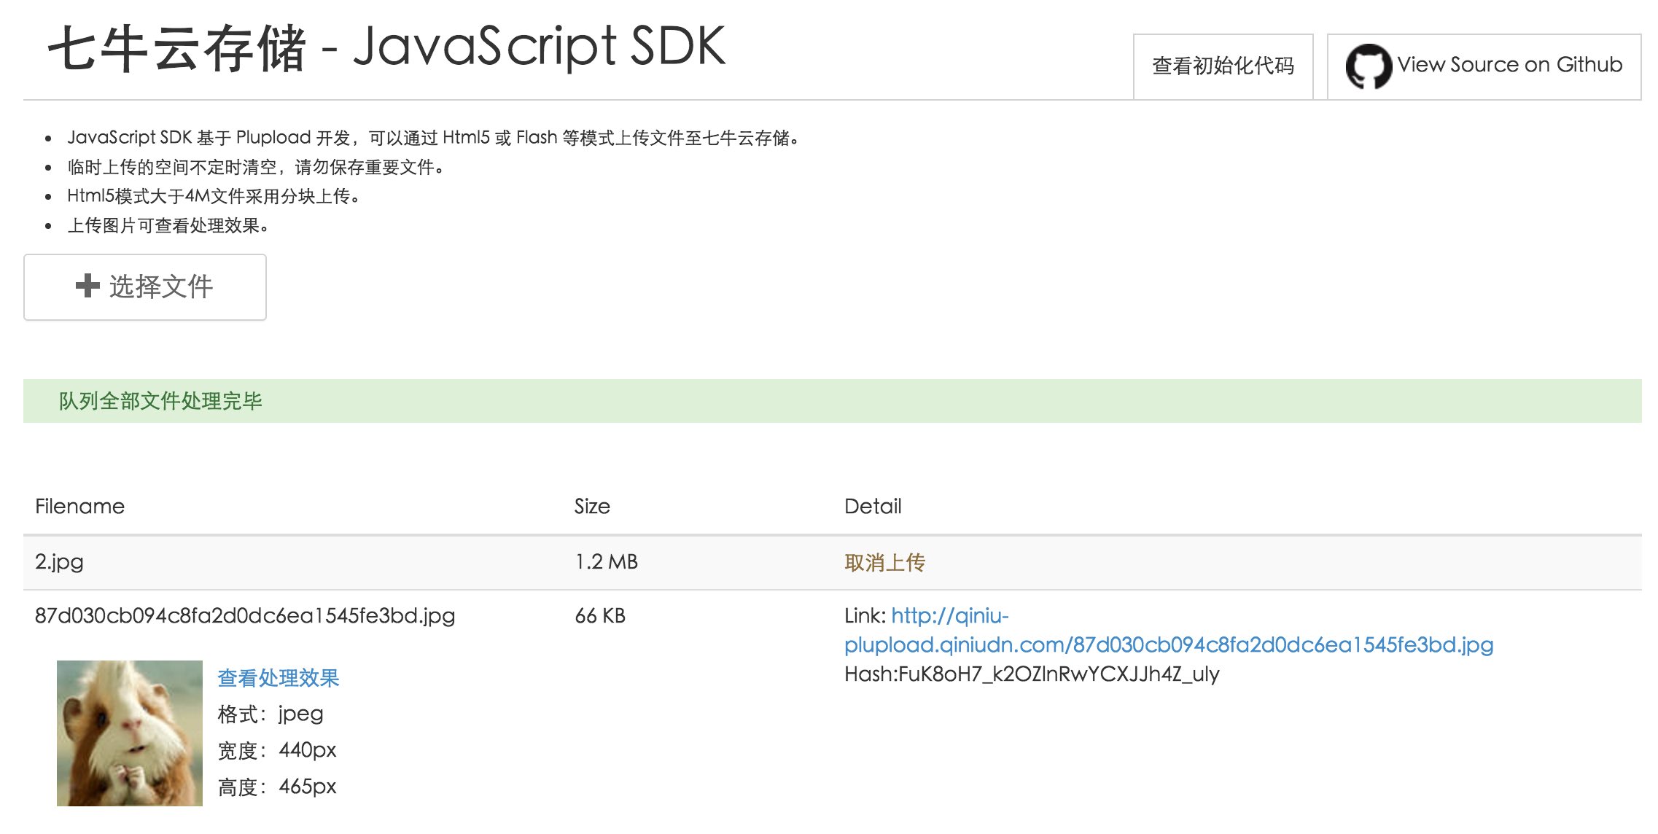
Task: Click the bullet 上传图片可查看处理效果
Action: (x=168, y=225)
